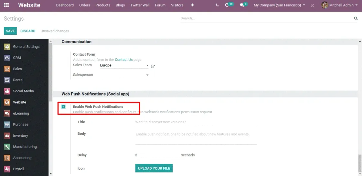Click the notification Title input field
This screenshot has height=176, width=362.
(196, 122)
